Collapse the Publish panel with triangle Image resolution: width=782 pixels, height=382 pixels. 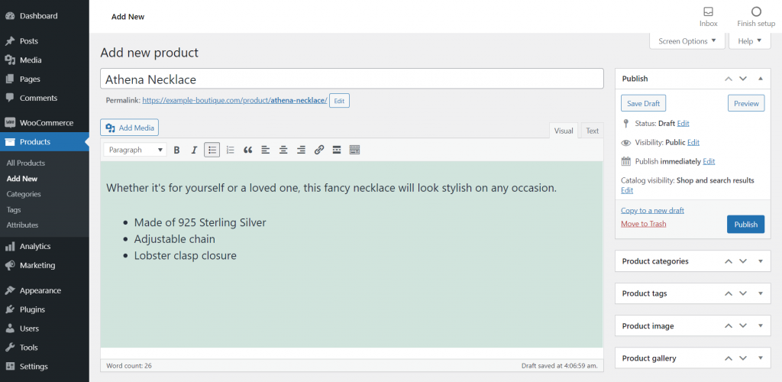(x=760, y=79)
